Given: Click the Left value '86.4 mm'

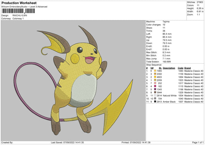Looking at the screenshot, I should point(167,34).
